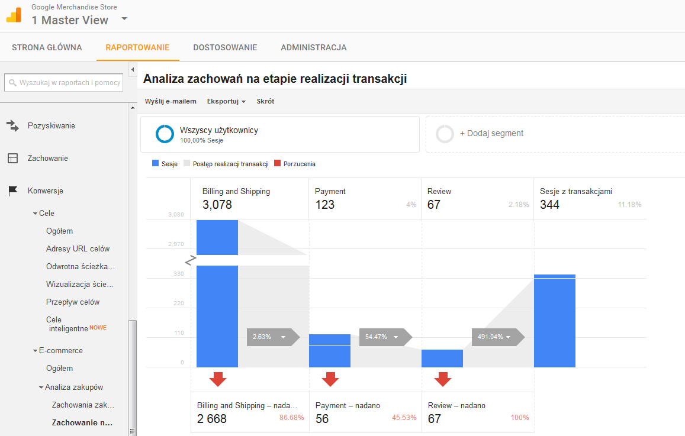The height and width of the screenshot is (436, 685).
Task: Click the axis break zigzag icon
Action: click(191, 260)
